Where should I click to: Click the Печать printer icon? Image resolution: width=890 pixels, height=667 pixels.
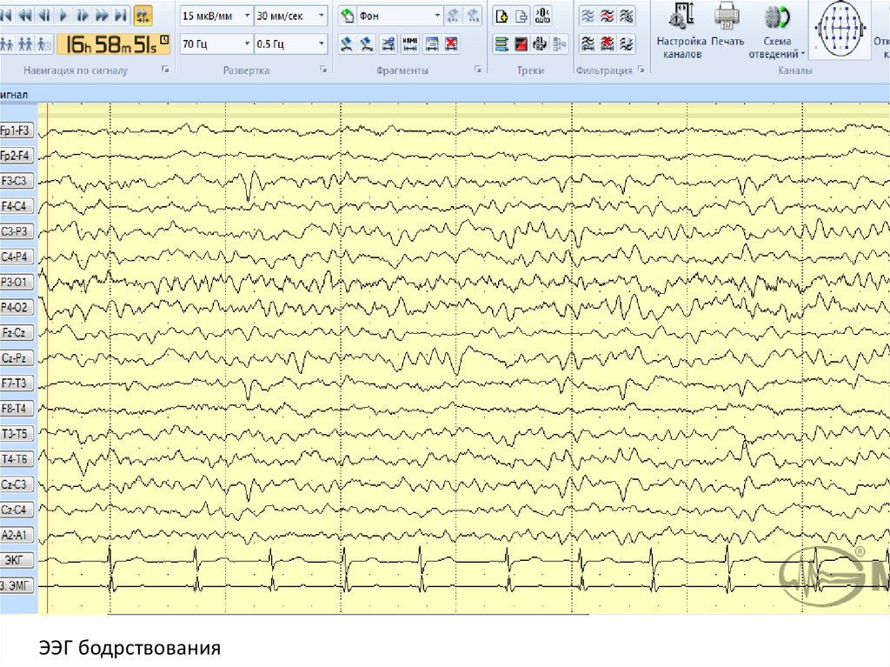click(x=727, y=26)
